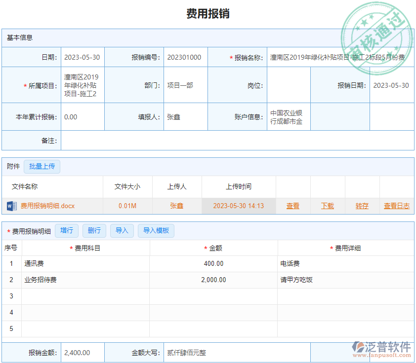Open the attachment via the 查看 link
The width and height of the screenshot is (416, 363).
[292, 206]
